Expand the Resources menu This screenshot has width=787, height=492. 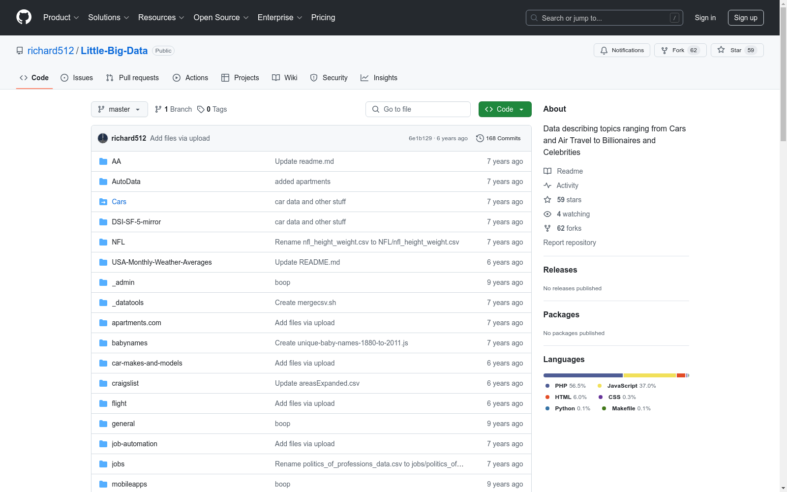pos(161,17)
